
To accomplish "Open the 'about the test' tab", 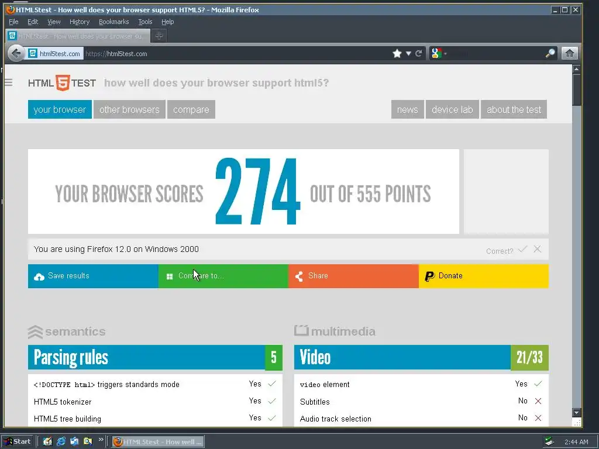I will point(514,109).
